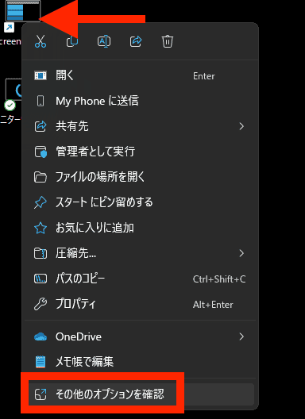
Task: Click the phone icon beside My Phone に送信
Action: click(41, 101)
